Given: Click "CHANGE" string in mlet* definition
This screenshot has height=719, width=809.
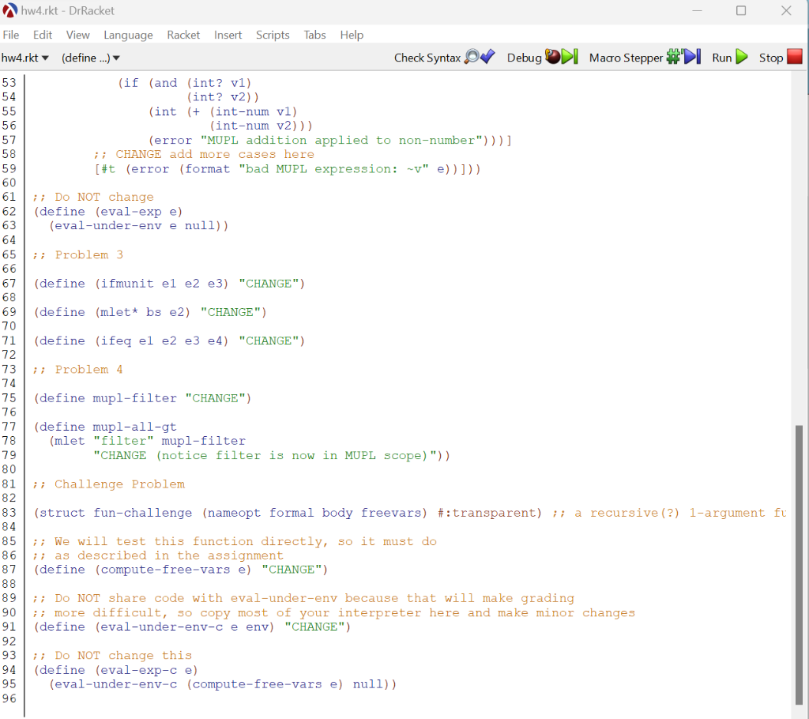Looking at the screenshot, I should click(230, 312).
